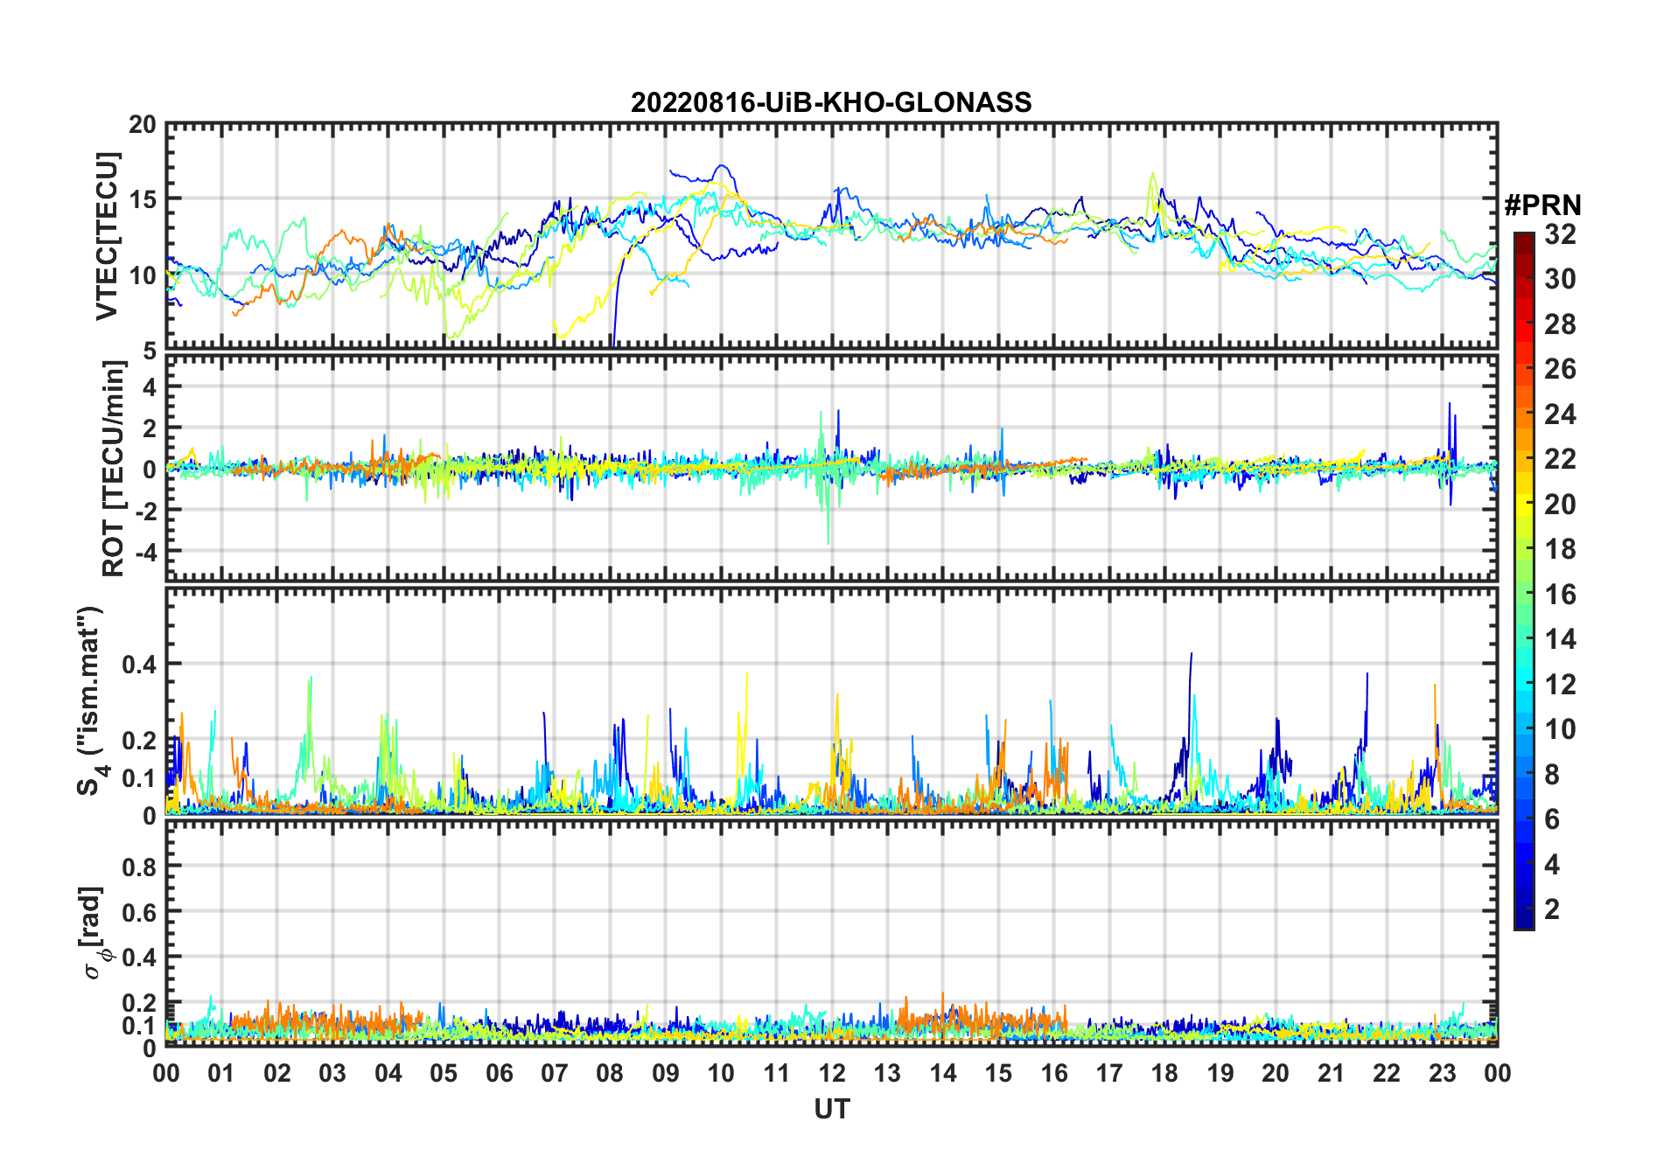Click UT axis hour label 11
This screenshot has height=1163, width=1664.
pos(777,1074)
